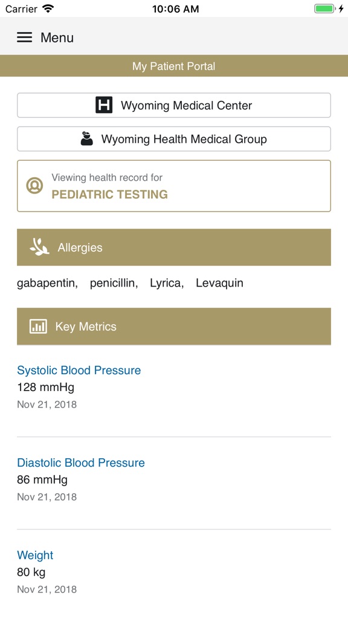348x619 pixels.
Task: Click the Lyrica allergy entry
Action: pos(164,282)
